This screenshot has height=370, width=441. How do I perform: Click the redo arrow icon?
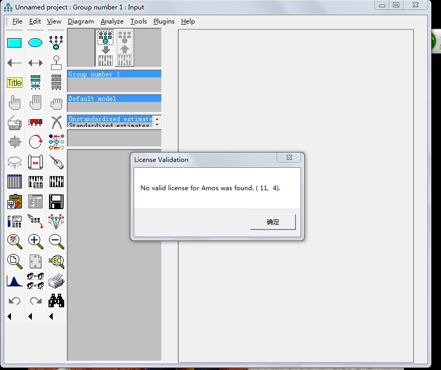(35, 300)
